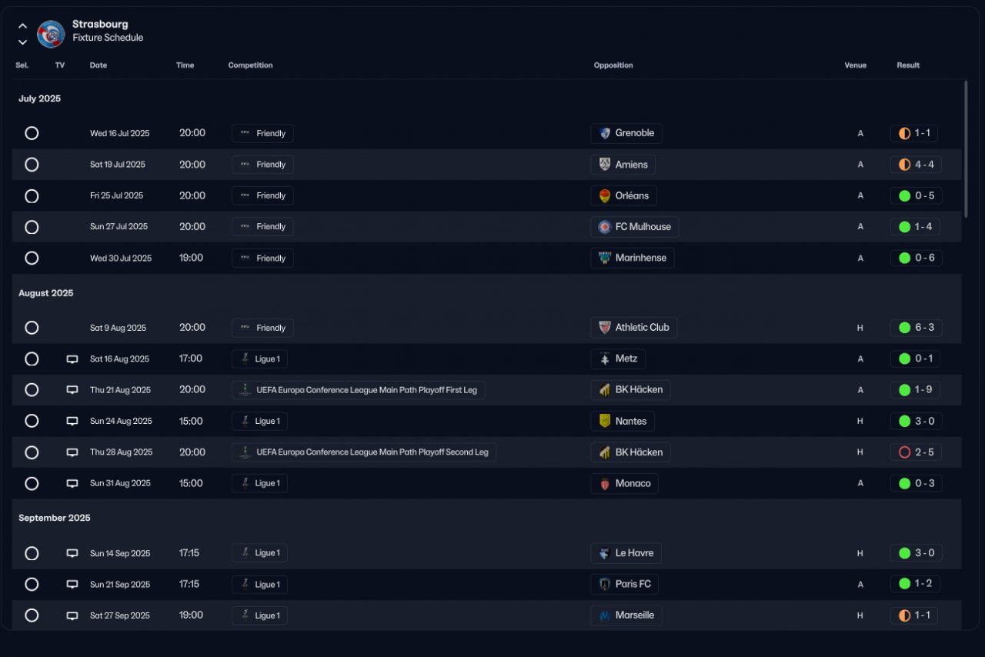The image size is (985, 657).
Task: Click the TV column header
Action: click(x=60, y=65)
